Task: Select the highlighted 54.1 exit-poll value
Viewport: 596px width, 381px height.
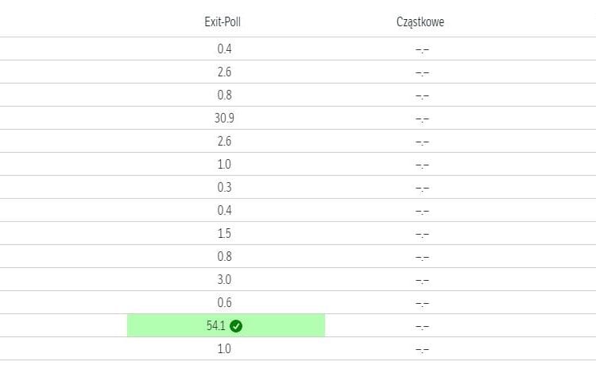Action: [217, 325]
